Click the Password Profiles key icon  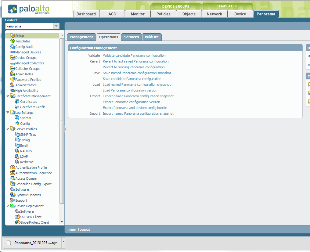pos(12,79)
